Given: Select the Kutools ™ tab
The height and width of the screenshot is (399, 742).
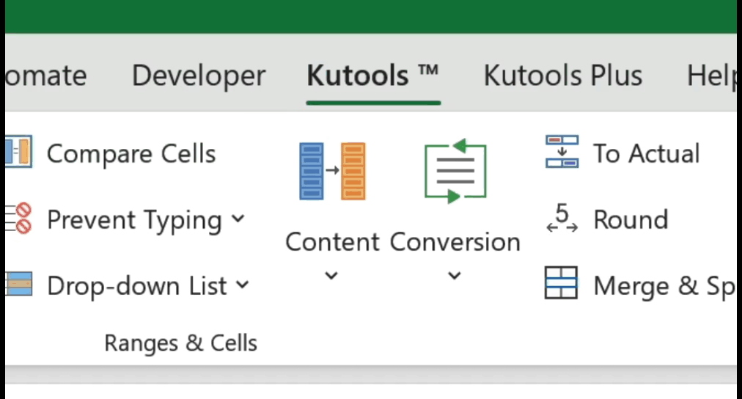Looking at the screenshot, I should (x=373, y=76).
